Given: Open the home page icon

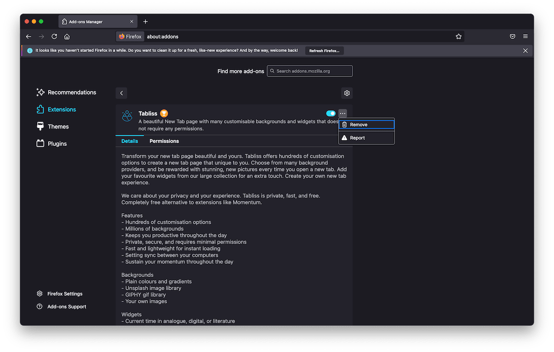Looking at the screenshot, I should point(67,36).
